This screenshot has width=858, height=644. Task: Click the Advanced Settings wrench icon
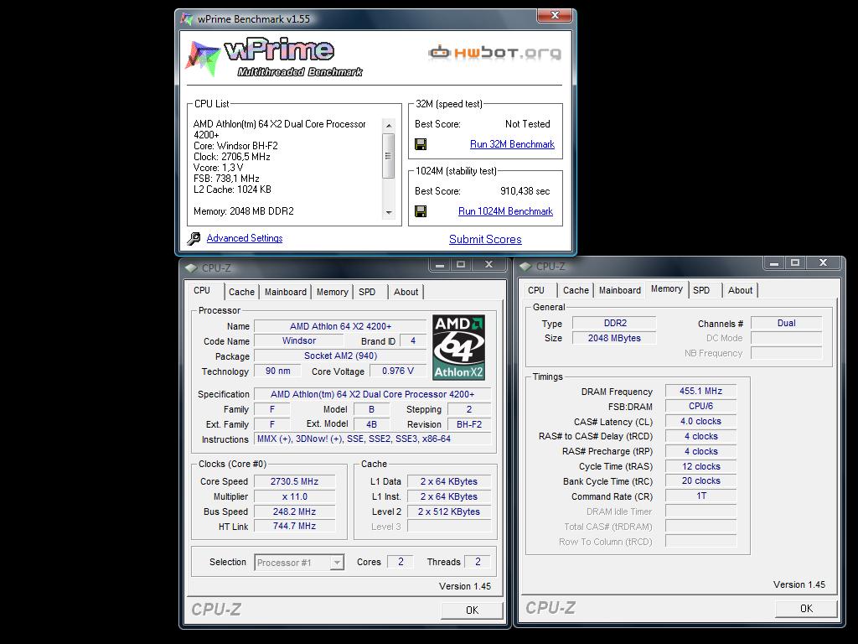[x=194, y=239]
